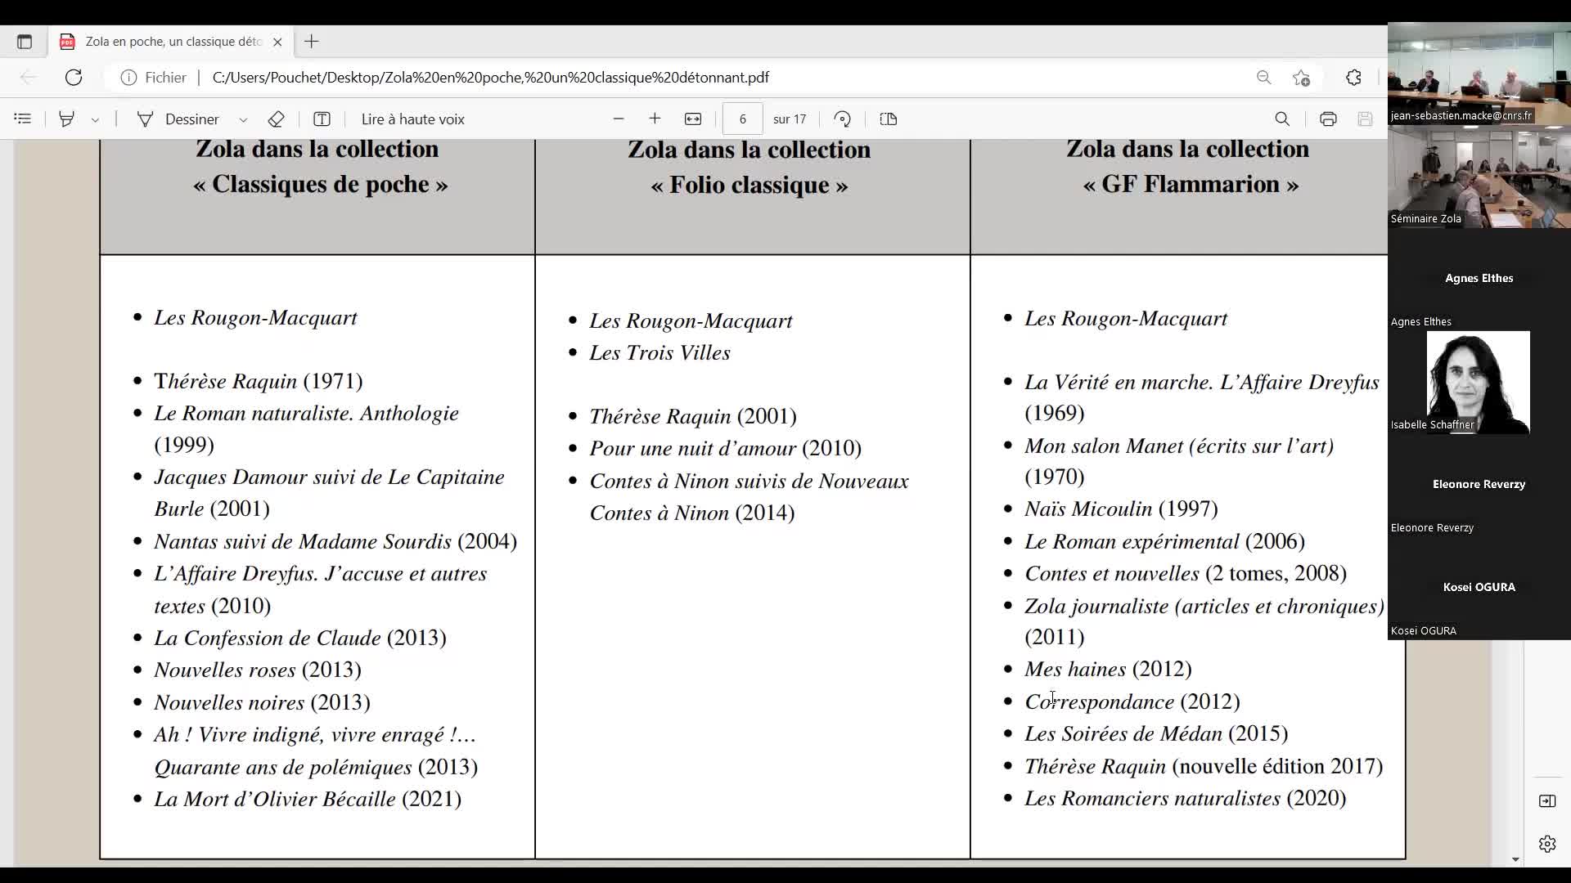Reload the PDF page
This screenshot has height=883, width=1571.
[74, 78]
